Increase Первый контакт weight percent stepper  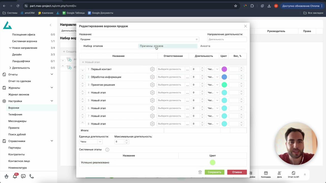click(x=241, y=68)
